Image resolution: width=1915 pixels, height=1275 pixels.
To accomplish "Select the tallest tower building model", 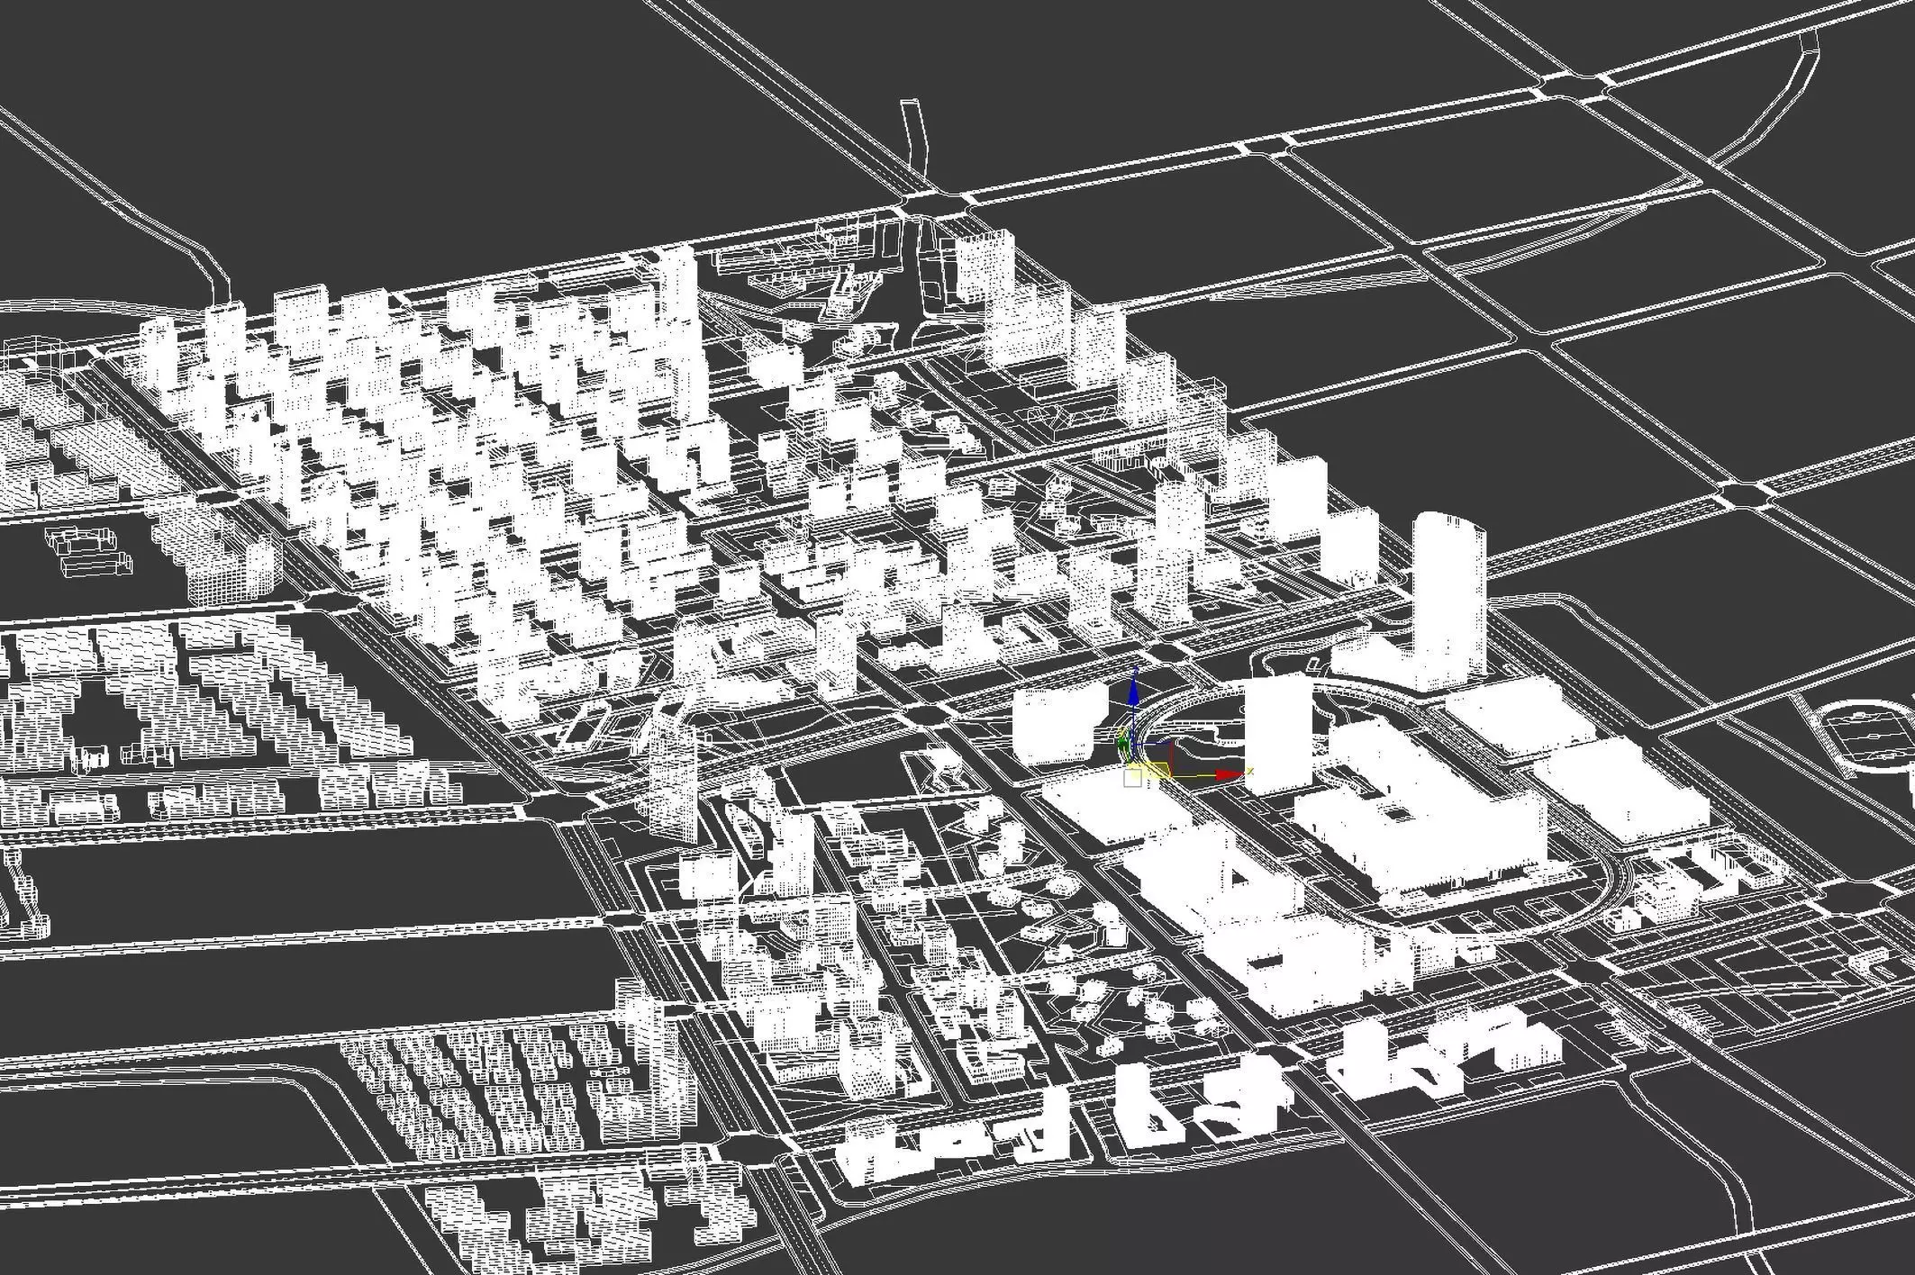I will point(1448,601).
